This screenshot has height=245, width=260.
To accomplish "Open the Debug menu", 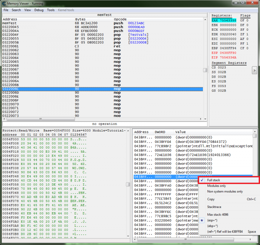I will point(39,10).
